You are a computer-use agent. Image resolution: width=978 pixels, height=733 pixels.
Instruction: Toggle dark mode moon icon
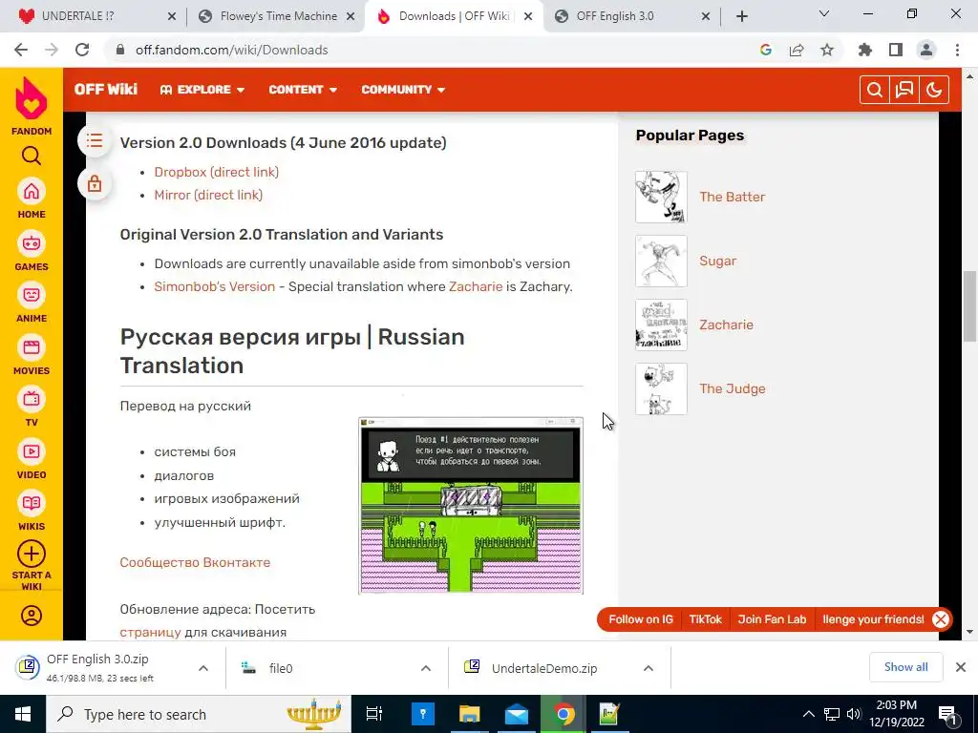(x=934, y=90)
